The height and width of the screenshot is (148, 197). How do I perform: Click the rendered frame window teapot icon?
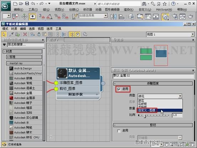[x=182, y=17]
